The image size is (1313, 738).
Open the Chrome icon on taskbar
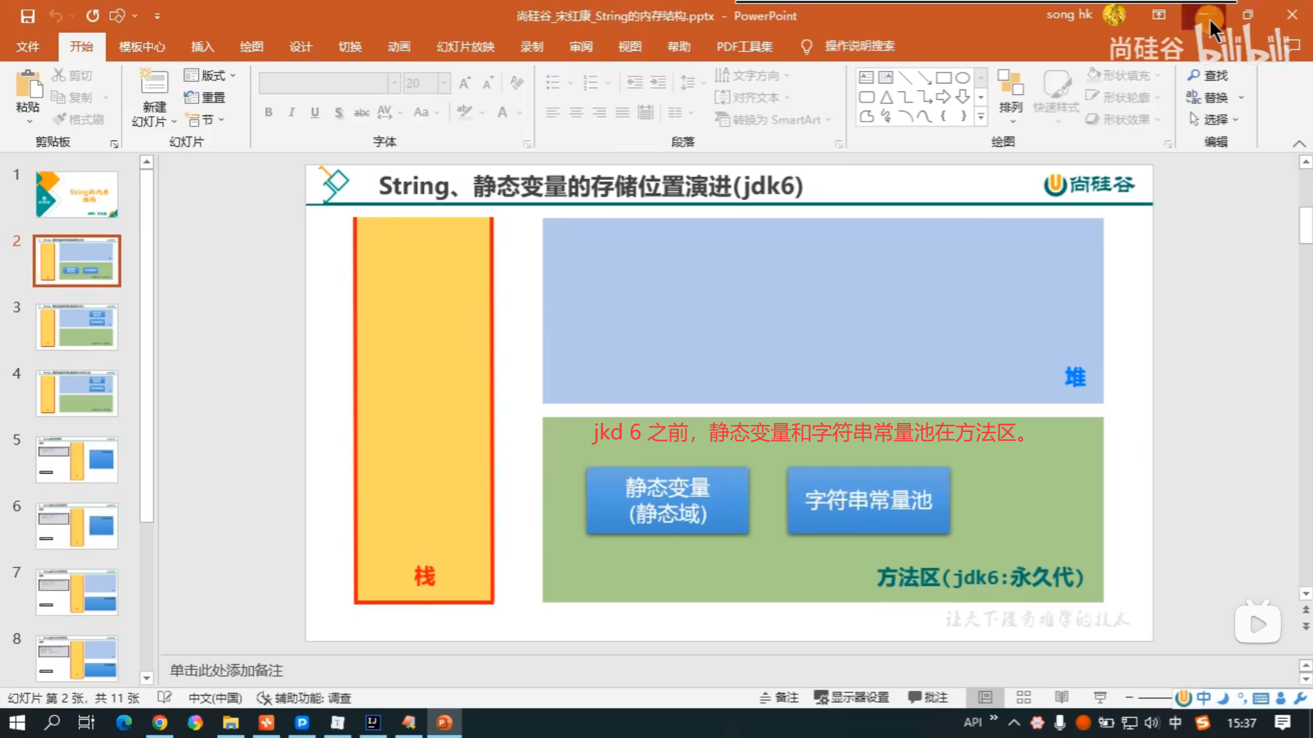159,722
